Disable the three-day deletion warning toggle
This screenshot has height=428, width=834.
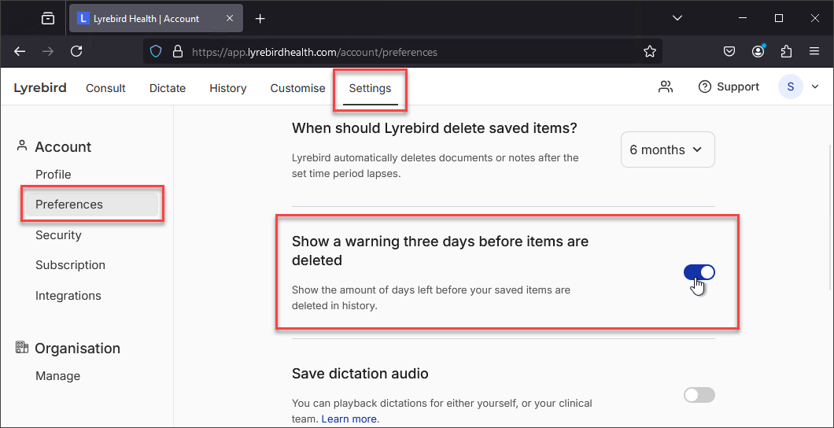[x=699, y=272]
